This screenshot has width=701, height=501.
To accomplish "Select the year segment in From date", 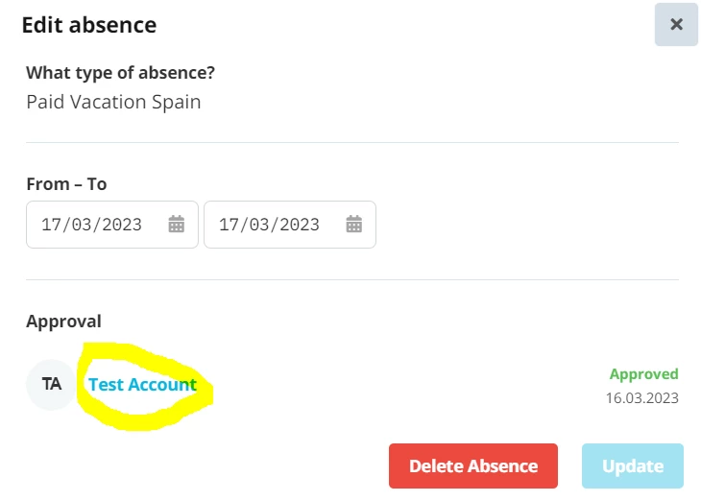I will pyautogui.click(x=122, y=225).
